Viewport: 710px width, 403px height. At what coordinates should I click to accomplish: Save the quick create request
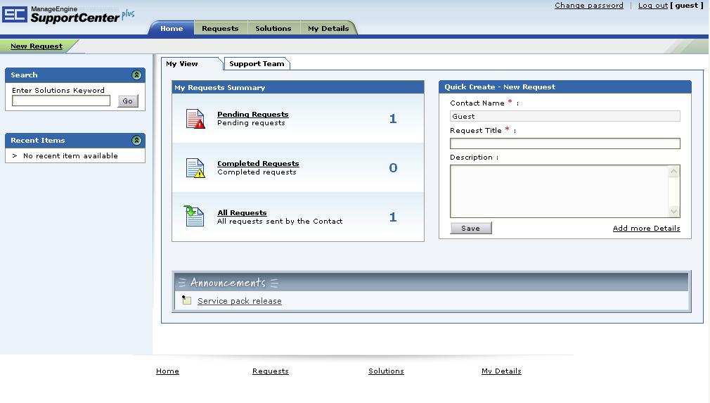(470, 229)
